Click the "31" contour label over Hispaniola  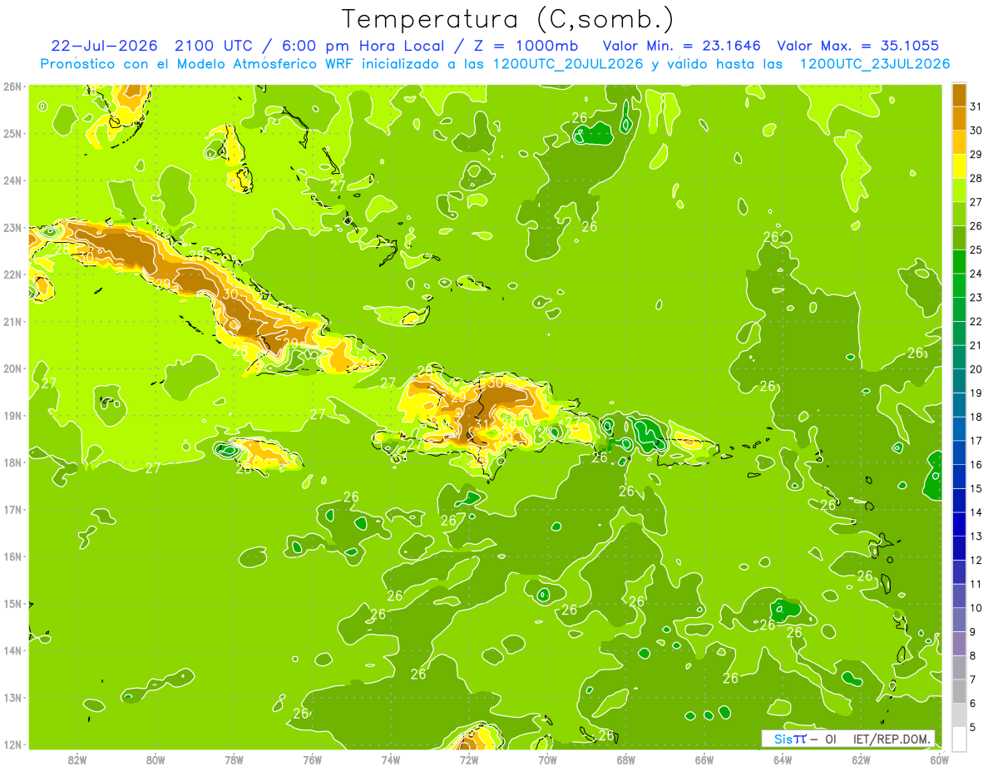coord(482,424)
